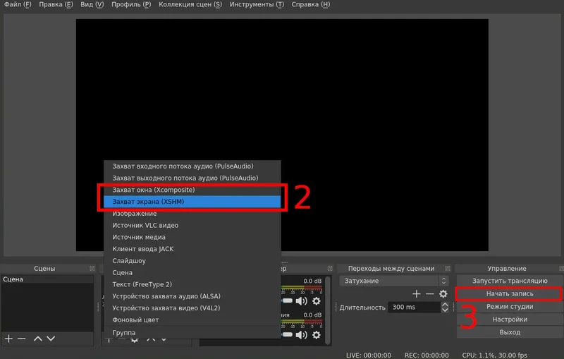
Task: Mute the upper audio channel speaker
Action: (301, 301)
